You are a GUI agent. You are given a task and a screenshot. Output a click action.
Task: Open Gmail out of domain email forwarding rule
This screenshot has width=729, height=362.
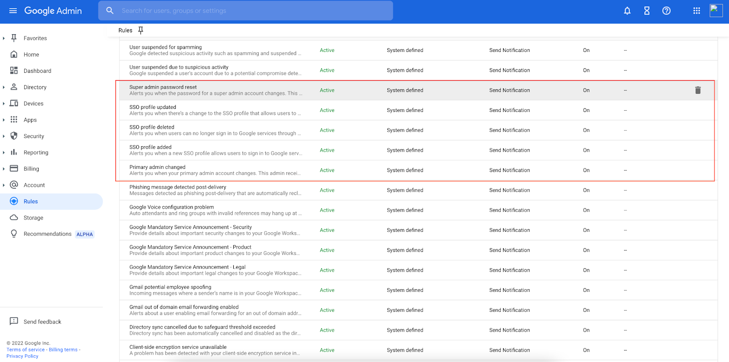[x=419, y=311]
